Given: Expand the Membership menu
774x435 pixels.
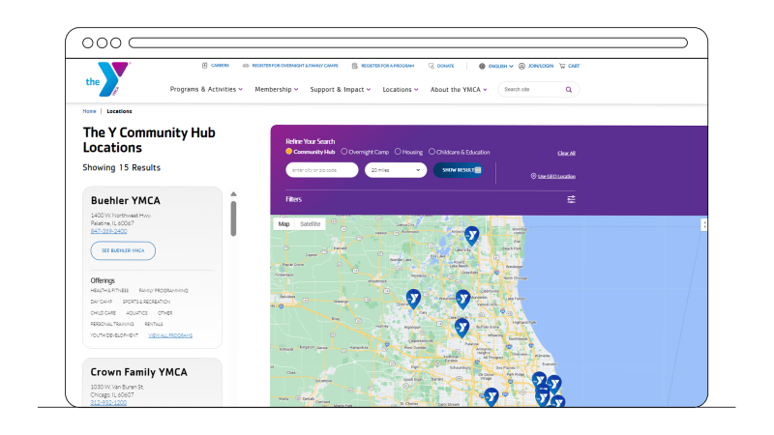Looking at the screenshot, I should point(276,89).
